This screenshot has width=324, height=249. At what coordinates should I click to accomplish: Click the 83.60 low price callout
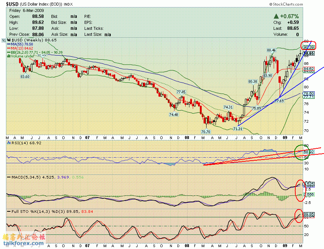tap(25, 76)
